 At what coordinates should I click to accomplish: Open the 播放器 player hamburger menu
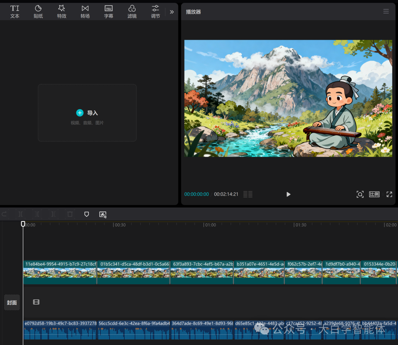pyautogui.click(x=386, y=11)
